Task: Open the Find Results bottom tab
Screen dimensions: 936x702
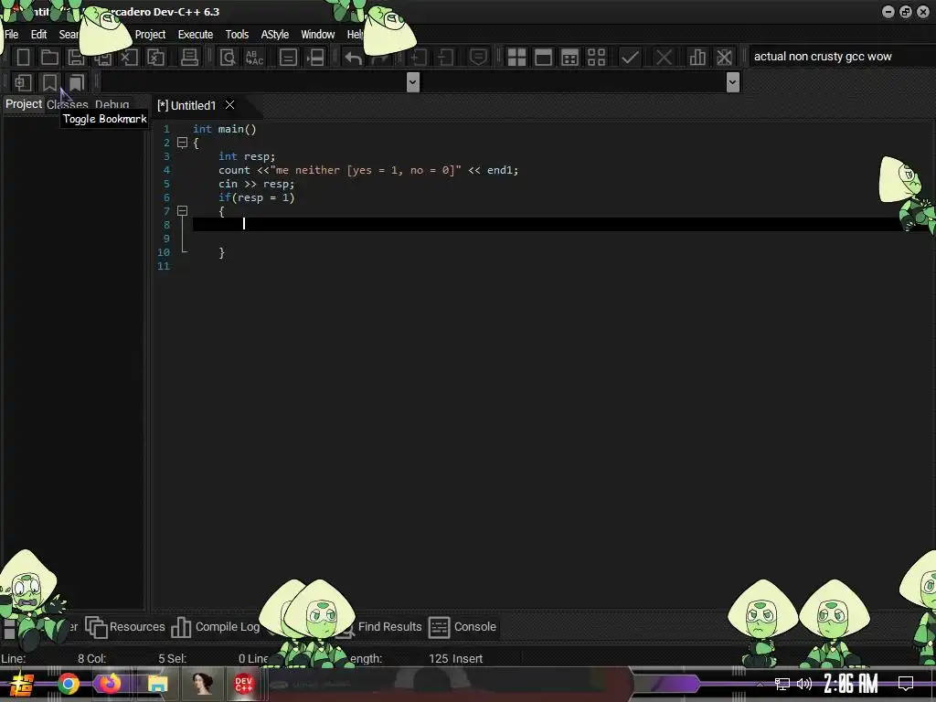Action: click(389, 627)
